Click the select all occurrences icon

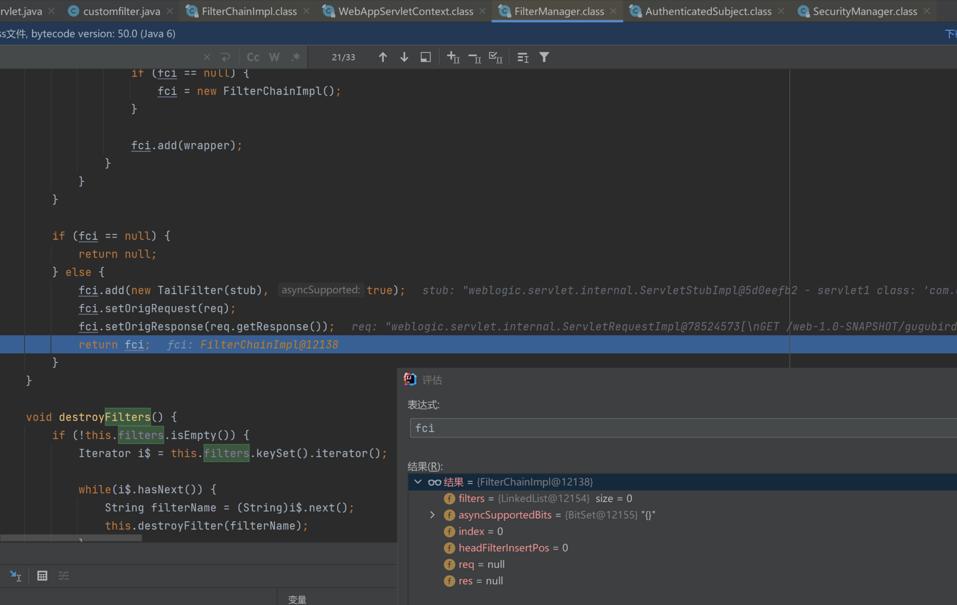pyautogui.click(x=495, y=57)
